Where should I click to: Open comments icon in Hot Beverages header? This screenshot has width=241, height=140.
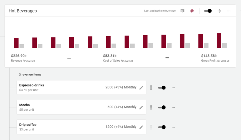[182, 11]
